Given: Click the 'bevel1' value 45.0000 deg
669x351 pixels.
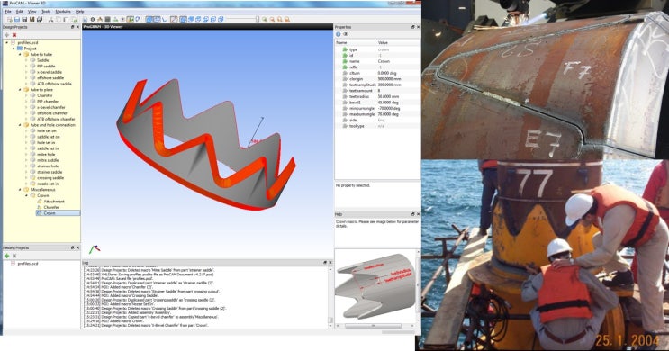Looking at the screenshot, I should [x=388, y=103].
